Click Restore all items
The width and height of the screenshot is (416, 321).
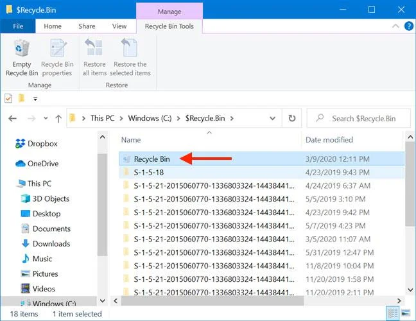pyautogui.click(x=94, y=58)
